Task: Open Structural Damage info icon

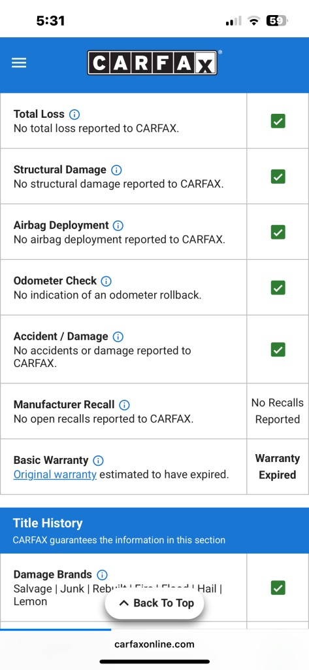Action: pyautogui.click(x=116, y=170)
